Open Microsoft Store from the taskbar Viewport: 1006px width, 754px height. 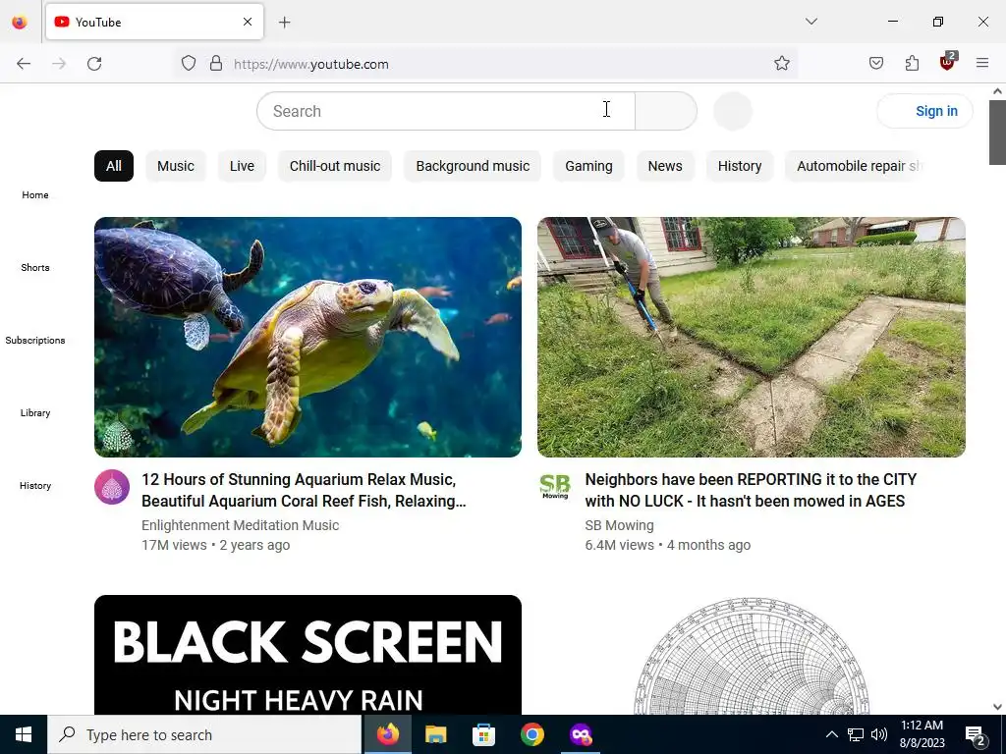point(483,734)
